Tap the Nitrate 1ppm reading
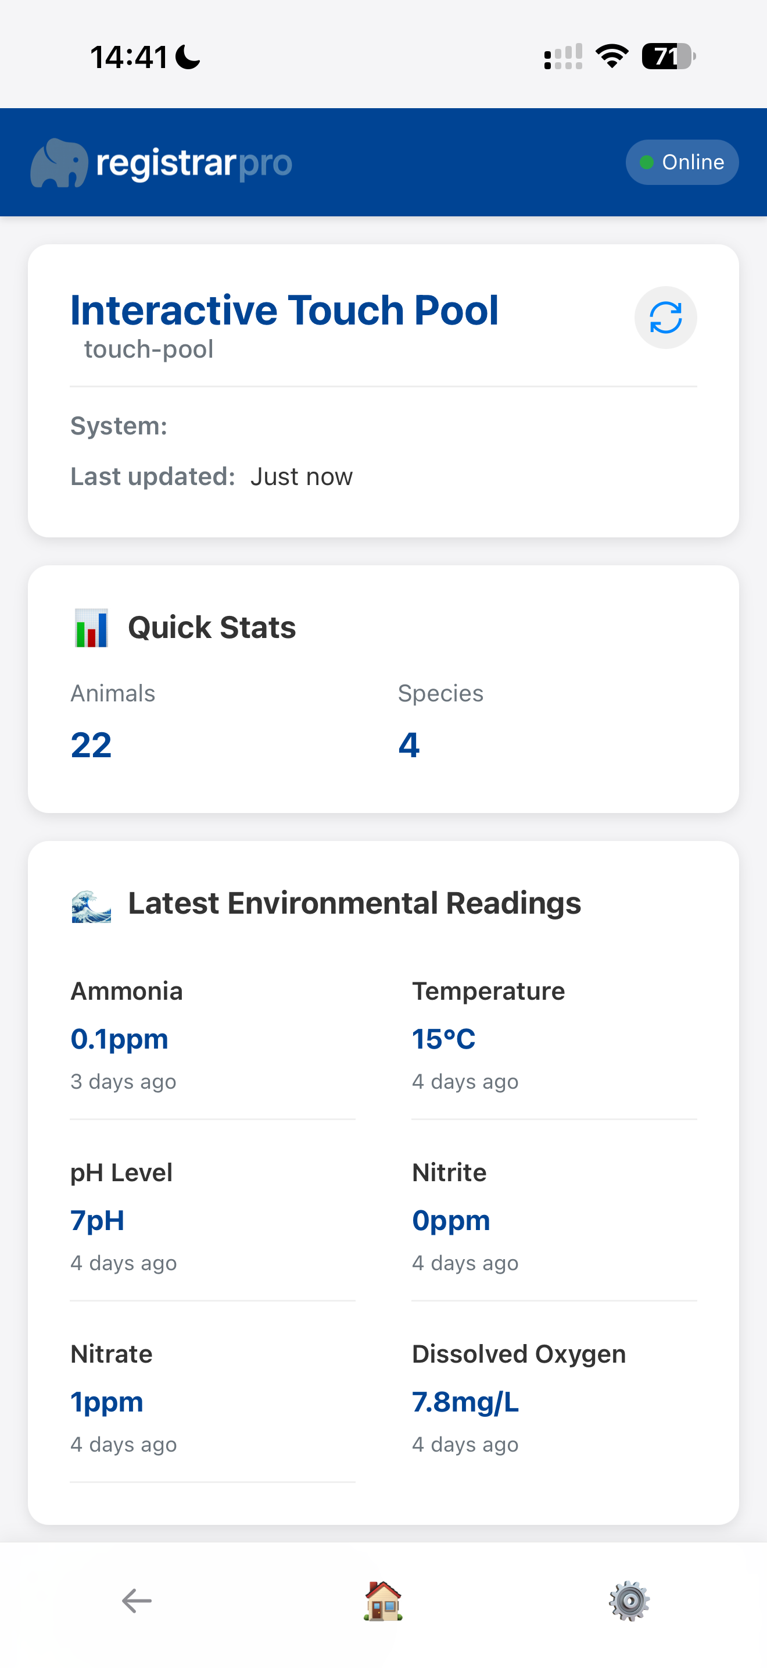Screen dimensions: 767x1668 click(107, 1402)
